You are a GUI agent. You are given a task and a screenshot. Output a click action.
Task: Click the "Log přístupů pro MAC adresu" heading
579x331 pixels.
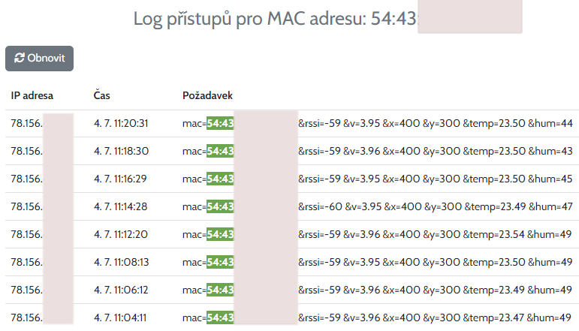pyautogui.click(x=275, y=19)
